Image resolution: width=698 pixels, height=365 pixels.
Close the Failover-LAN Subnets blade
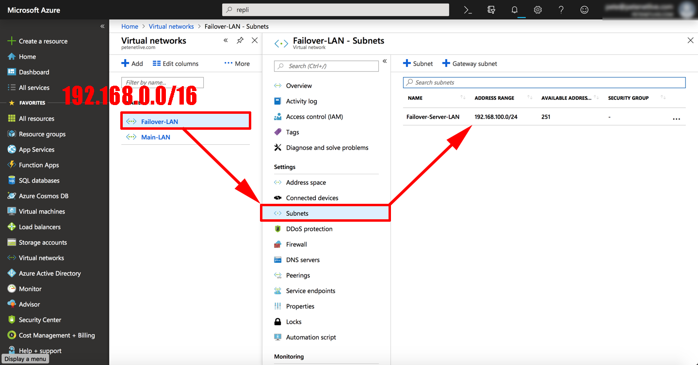tap(691, 41)
